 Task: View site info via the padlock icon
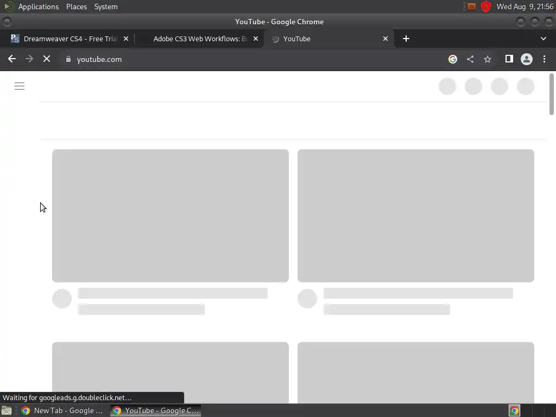point(68,59)
